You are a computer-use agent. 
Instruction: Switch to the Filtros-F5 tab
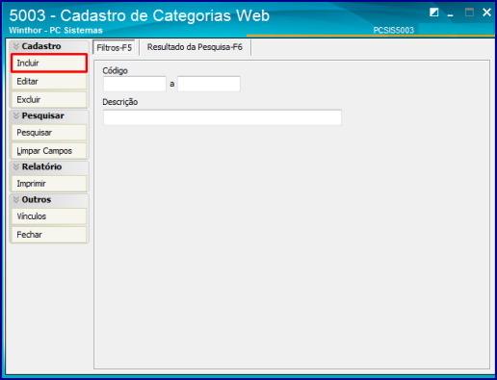pyautogui.click(x=114, y=47)
